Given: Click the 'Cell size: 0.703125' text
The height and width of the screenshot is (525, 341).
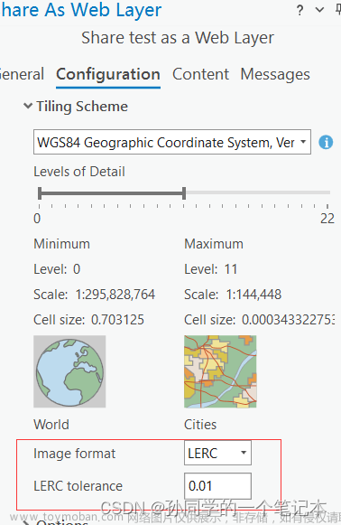Looking at the screenshot, I should pos(88,319).
